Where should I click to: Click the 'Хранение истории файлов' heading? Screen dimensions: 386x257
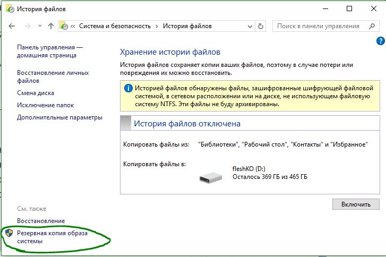(170, 52)
